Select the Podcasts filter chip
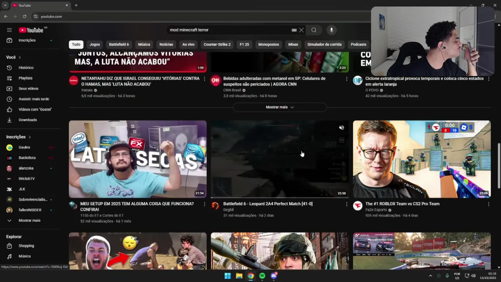 [x=359, y=44]
